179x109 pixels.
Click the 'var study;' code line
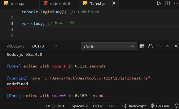[33, 23]
